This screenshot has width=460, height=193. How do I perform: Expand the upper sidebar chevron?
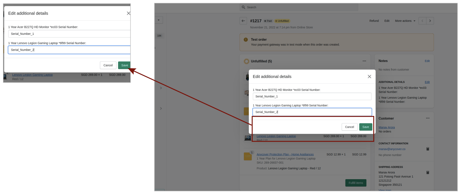161,88
